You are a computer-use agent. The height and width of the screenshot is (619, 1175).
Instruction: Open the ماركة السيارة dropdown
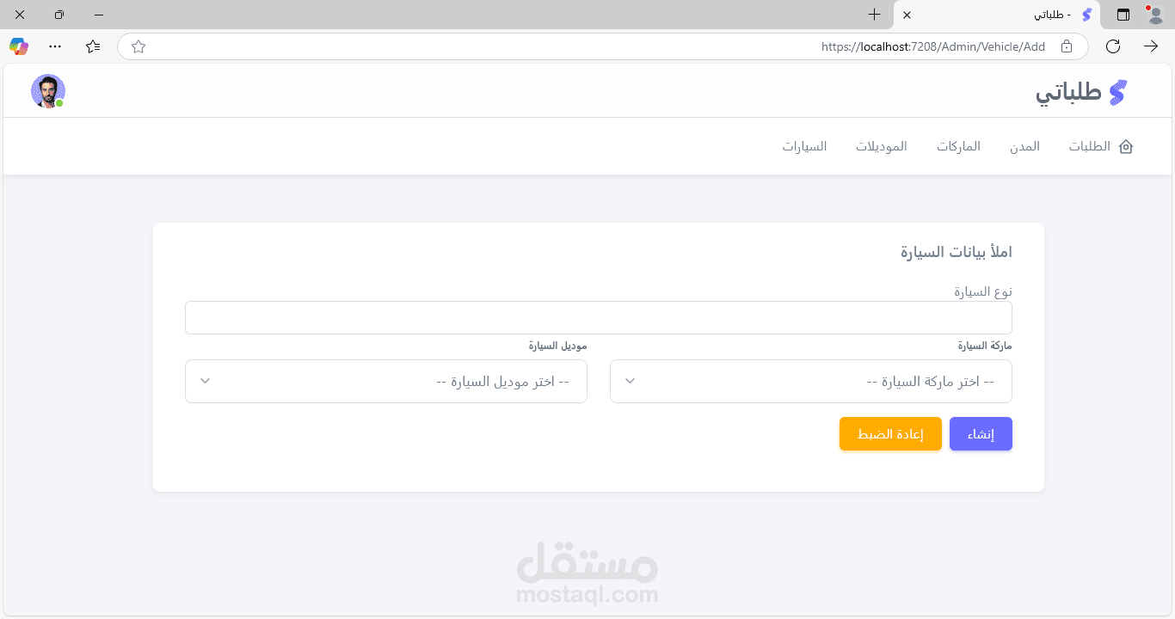coord(811,381)
